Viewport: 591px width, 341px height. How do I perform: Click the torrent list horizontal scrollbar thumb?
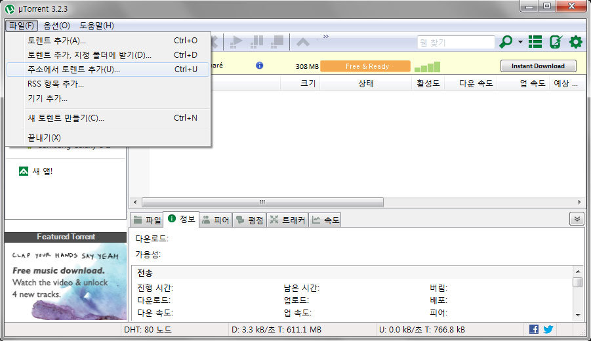click(x=262, y=203)
